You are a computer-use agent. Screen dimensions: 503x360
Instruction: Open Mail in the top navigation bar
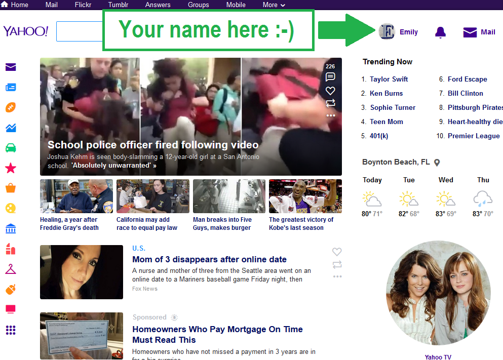coord(51,5)
